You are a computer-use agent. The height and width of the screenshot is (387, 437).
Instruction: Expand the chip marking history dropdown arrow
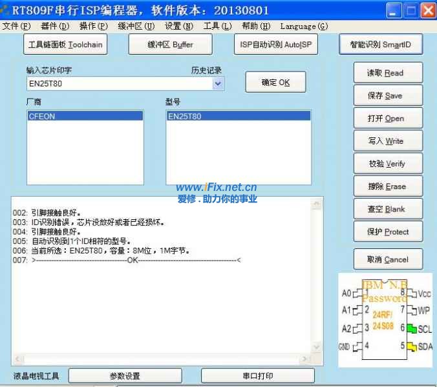pyautogui.click(x=218, y=83)
